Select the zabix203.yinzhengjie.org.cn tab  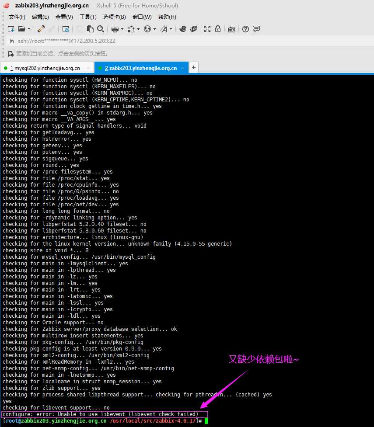[141, 68]
